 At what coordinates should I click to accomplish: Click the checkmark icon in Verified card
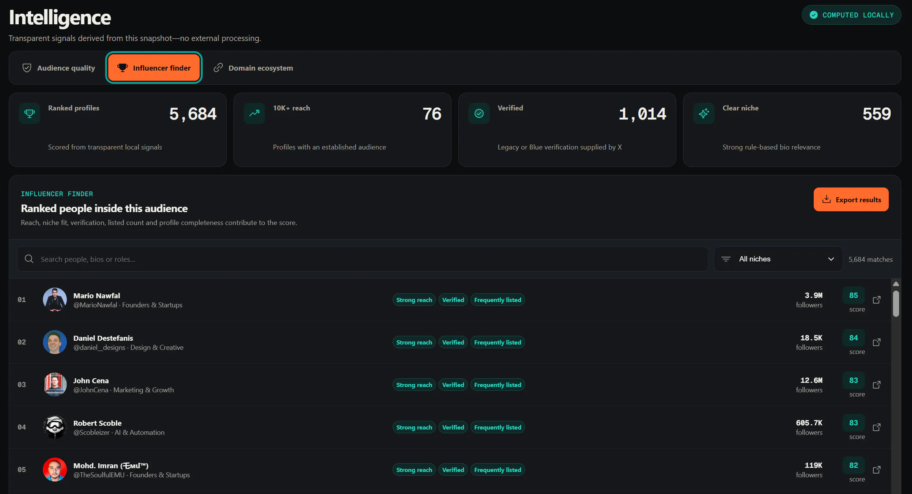tap(479, 113)
